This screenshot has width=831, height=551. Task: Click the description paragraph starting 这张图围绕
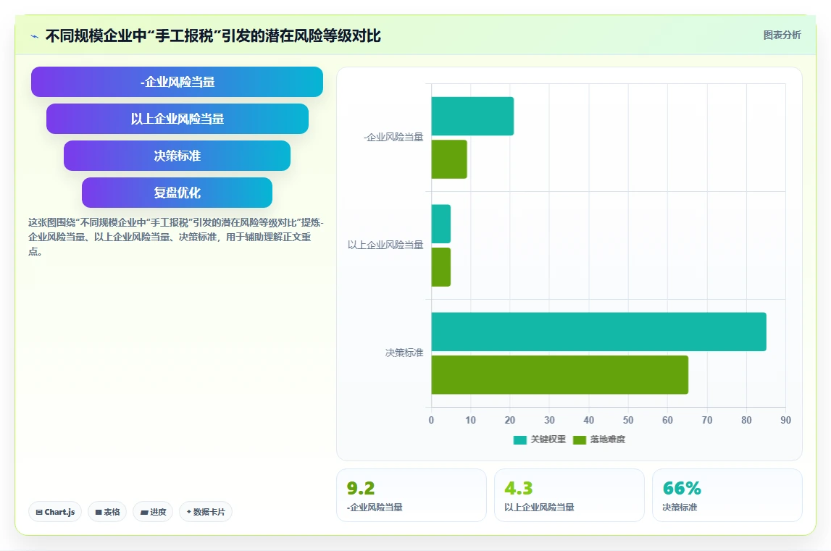pyautogui.click(x=175, y=237)
